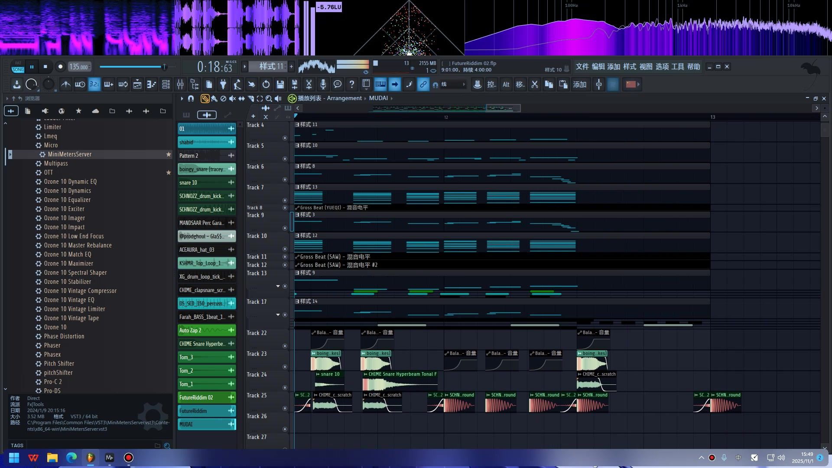
Task: Collapse Track 13 with its arrow
Action: click(x=278, y=286)
